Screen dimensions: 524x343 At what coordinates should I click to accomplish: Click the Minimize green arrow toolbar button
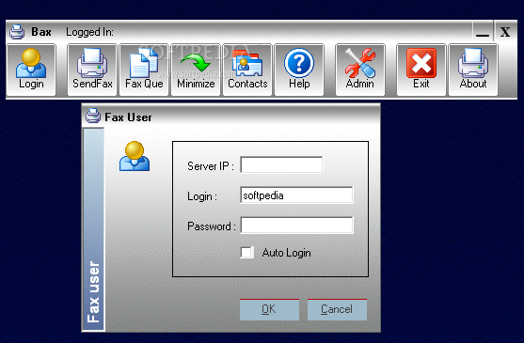click(x=196, y=70)
